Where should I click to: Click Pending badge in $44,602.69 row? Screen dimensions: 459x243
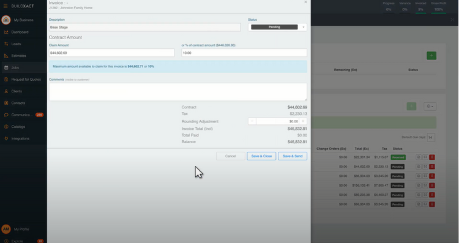(x=398, y=166)
